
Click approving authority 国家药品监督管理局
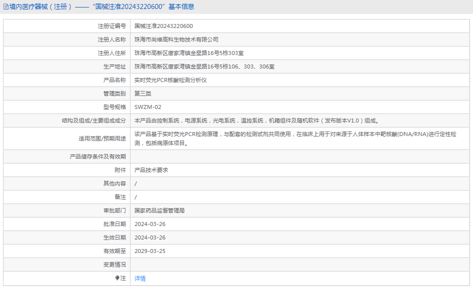[x=159, y=210]
